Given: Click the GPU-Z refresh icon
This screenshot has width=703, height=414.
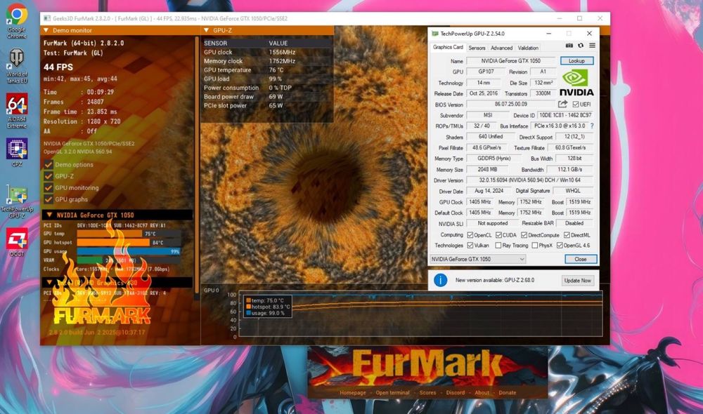Looking at the screenshot, I should 581,46.
